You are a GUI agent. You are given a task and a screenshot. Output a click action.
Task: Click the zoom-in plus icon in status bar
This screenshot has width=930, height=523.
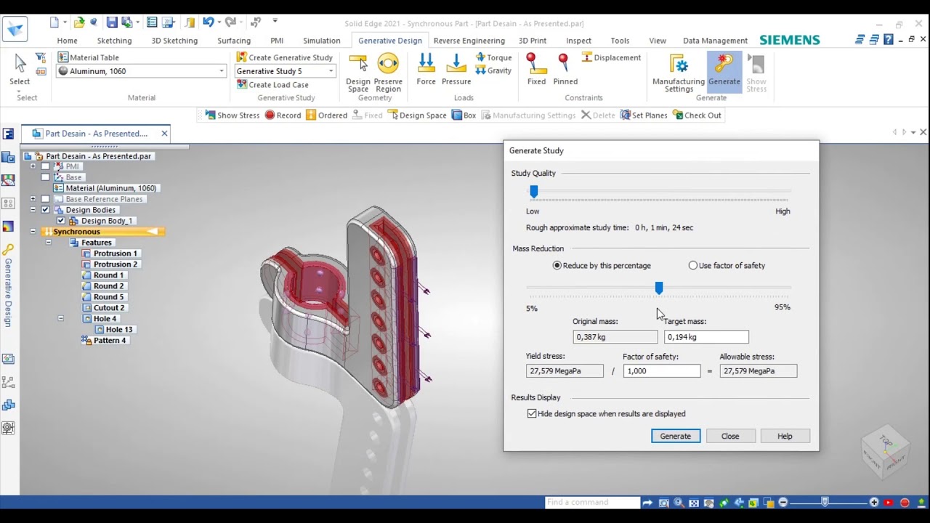point(874,503)
